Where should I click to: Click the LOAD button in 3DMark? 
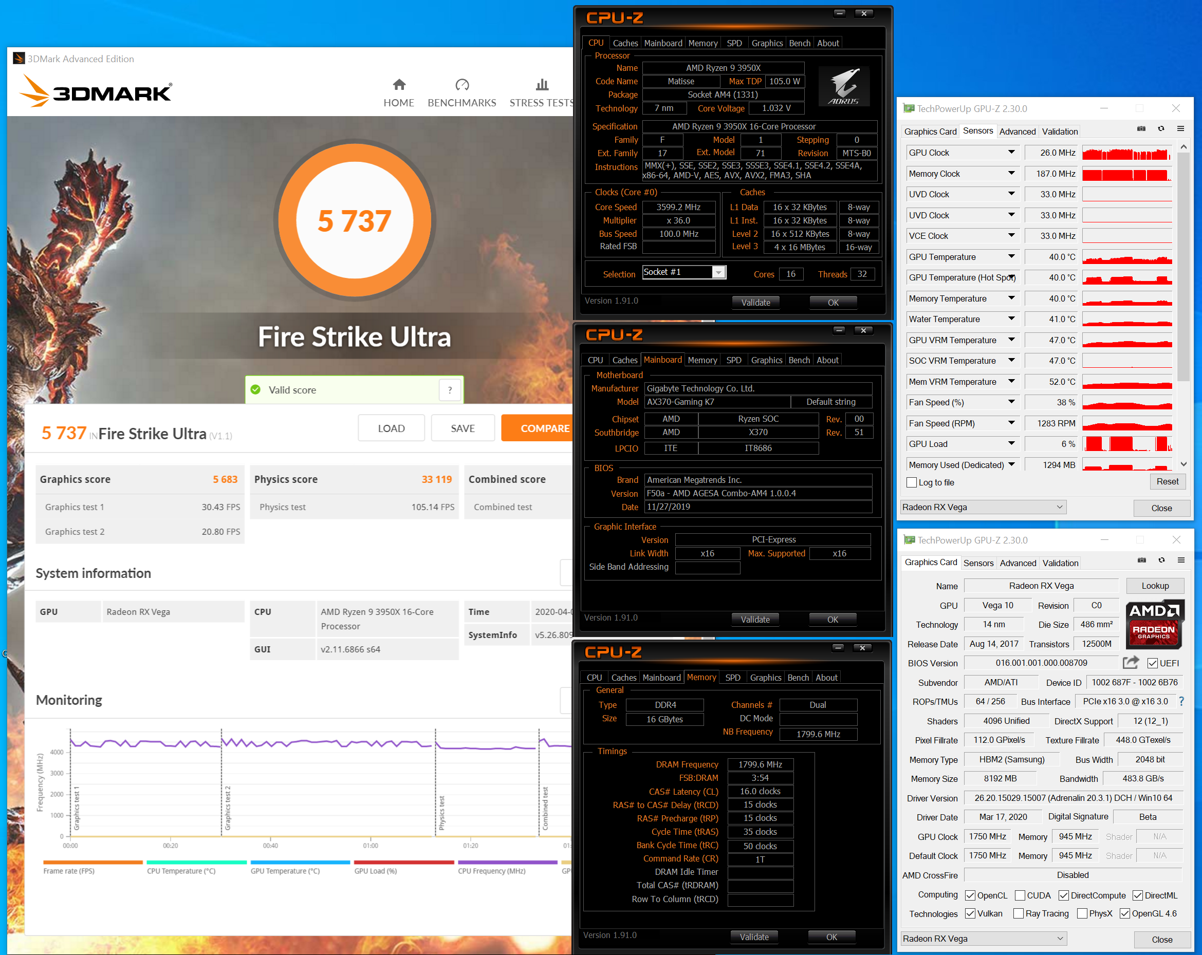tap(392, 428)
